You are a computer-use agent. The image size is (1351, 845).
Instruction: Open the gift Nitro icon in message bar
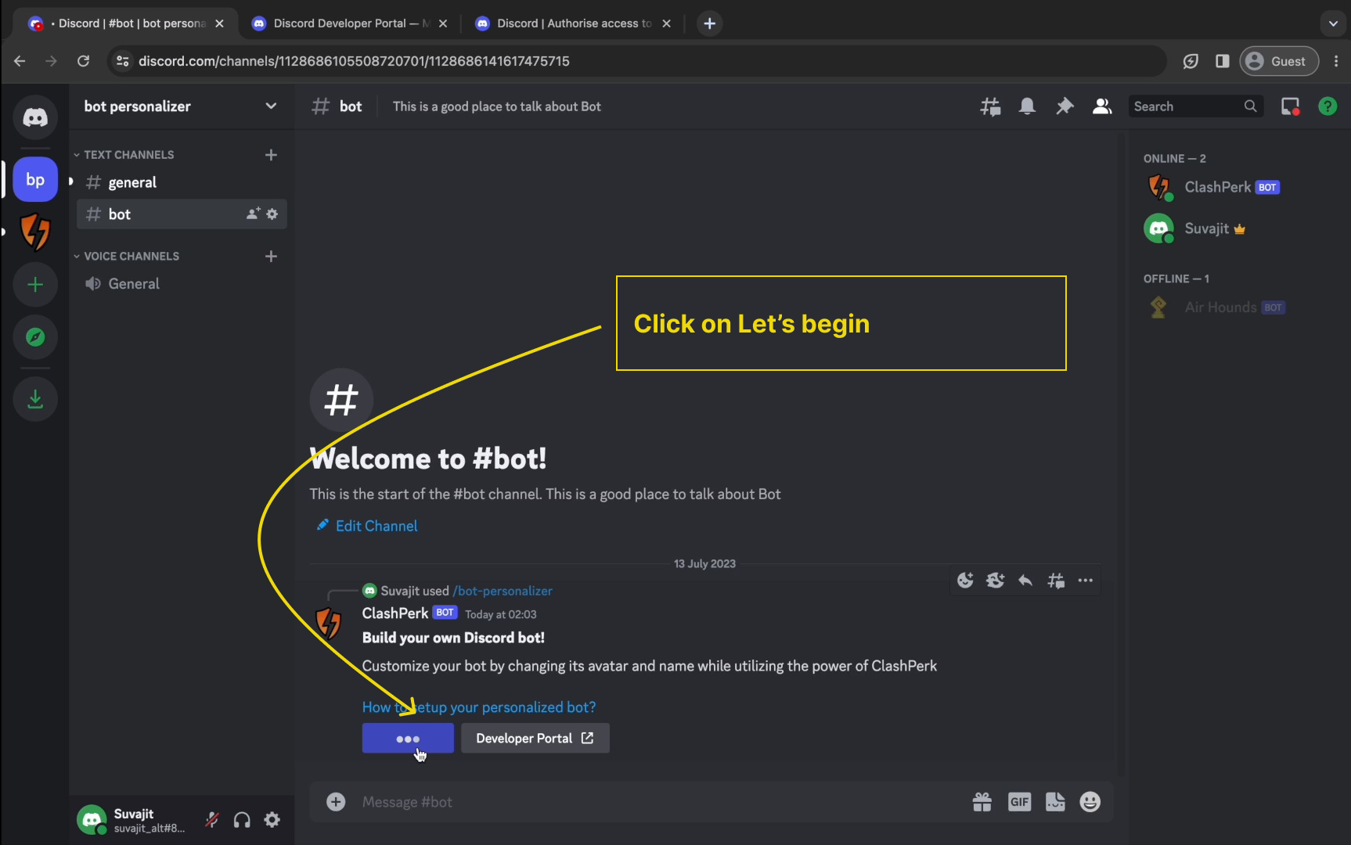[982, 802]
